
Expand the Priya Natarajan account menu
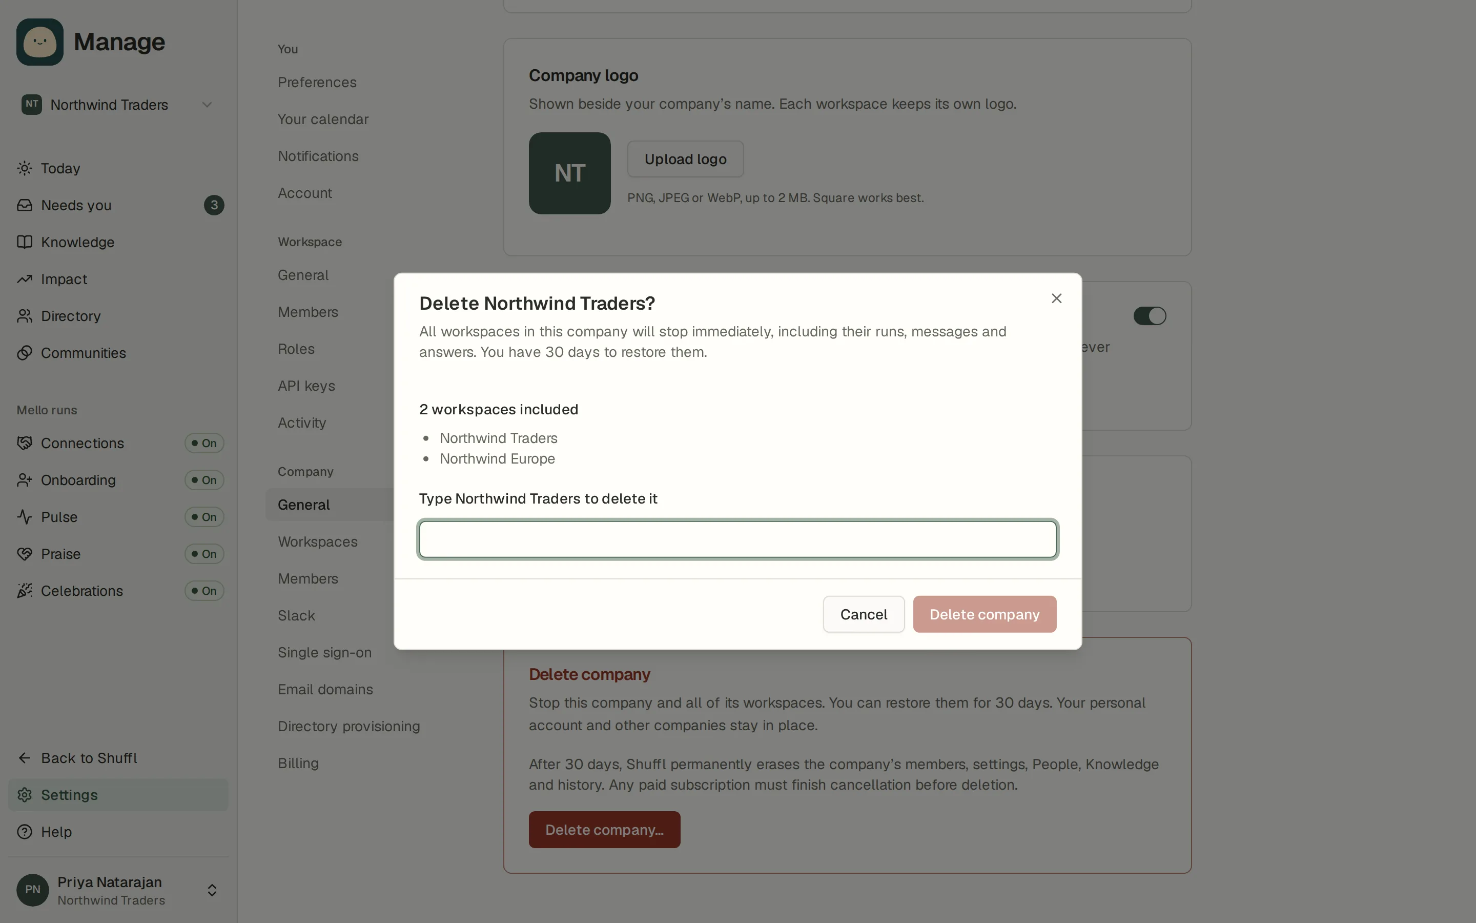point(118,890)
